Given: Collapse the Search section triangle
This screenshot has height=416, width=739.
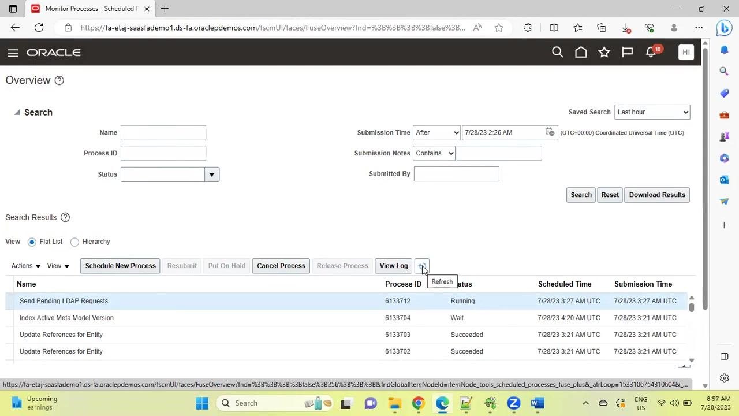Looking at the screenshot, I should point(17,112).
